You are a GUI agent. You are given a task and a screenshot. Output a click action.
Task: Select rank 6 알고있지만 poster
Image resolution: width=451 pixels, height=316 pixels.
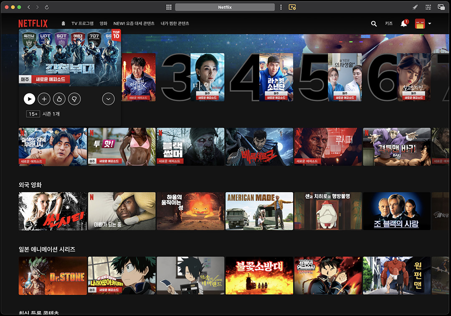click(413, 77)
